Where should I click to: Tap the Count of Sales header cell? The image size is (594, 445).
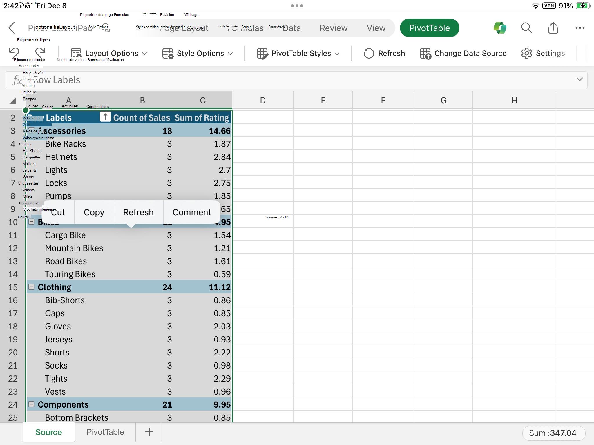(142, 118)
